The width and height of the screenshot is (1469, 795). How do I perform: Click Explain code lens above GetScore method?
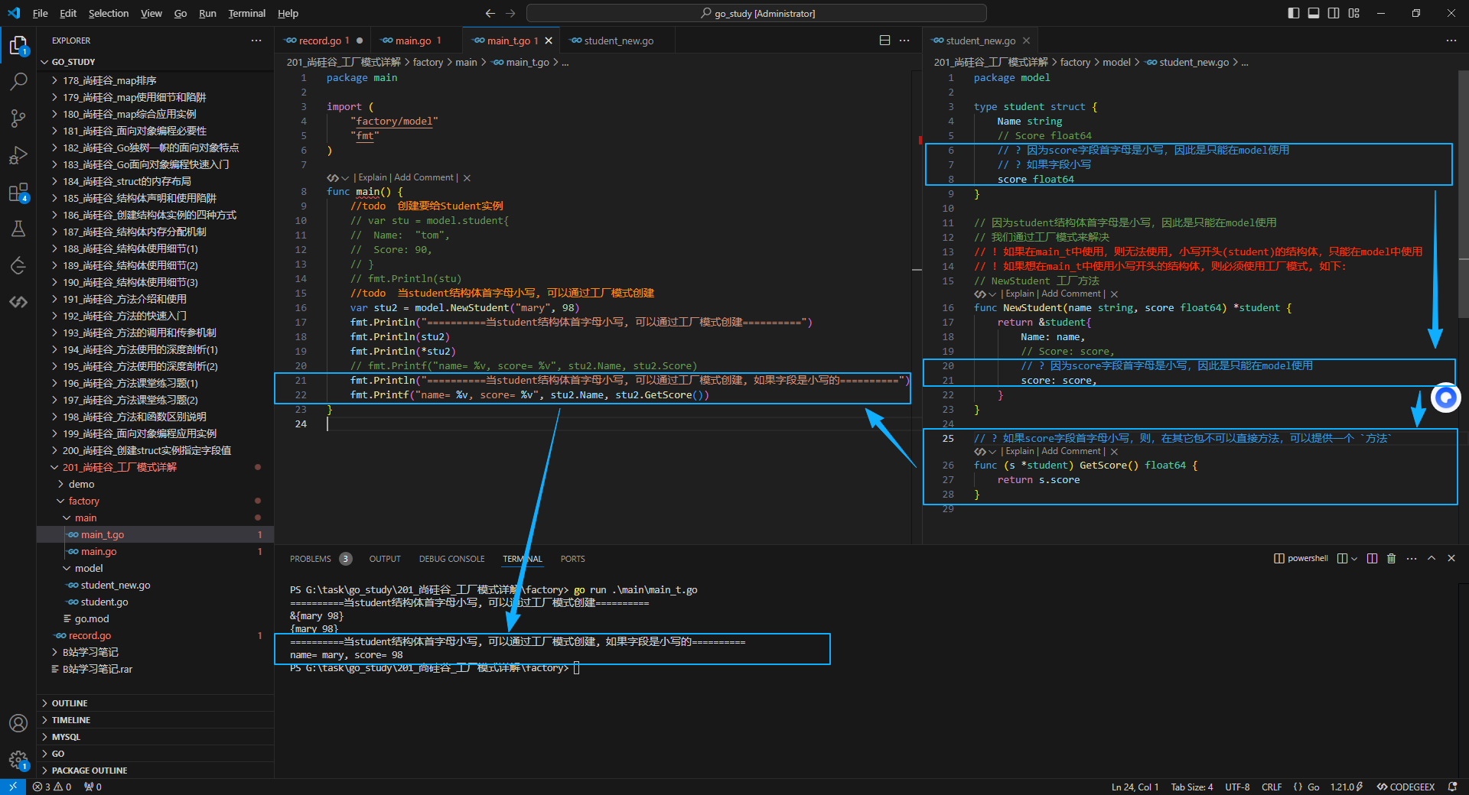click(x=1020, y=451)
